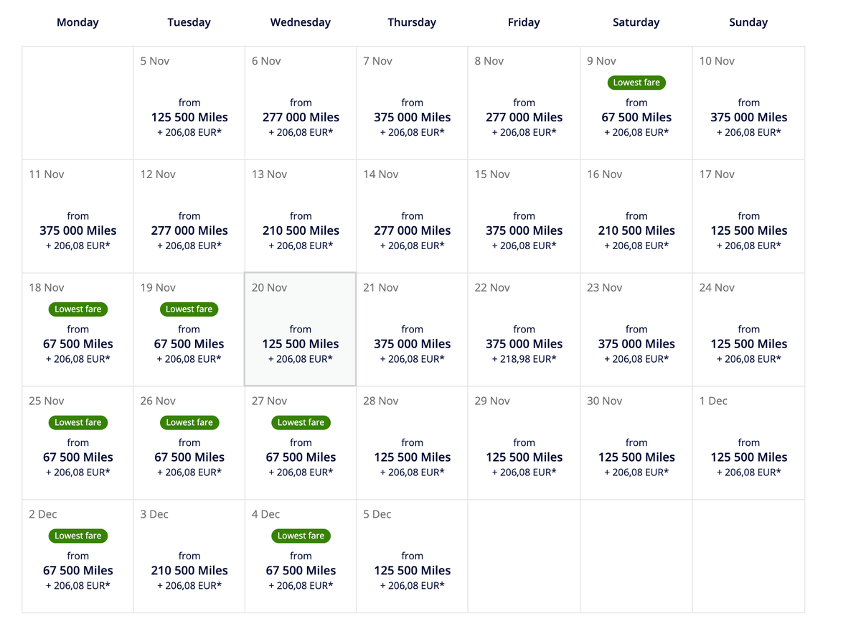861x634 pixels.
Task: Click the Sunday column header
Action: click(748, 22)
